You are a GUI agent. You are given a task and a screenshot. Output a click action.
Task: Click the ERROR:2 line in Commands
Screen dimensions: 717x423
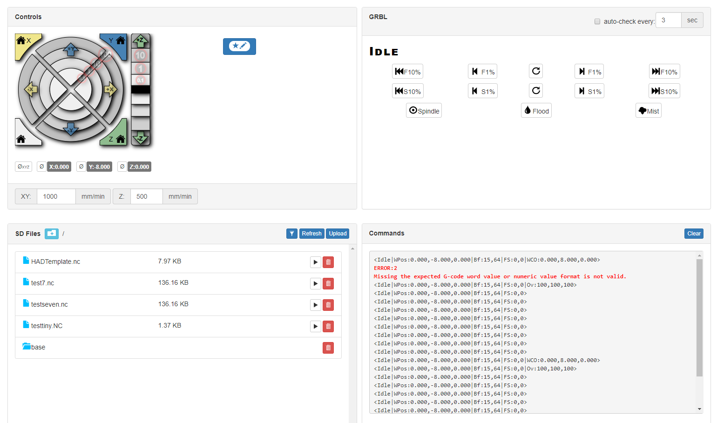(386, 268)
